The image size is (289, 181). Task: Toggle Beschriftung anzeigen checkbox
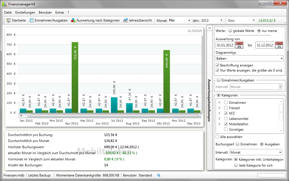[x=218, y=65]
